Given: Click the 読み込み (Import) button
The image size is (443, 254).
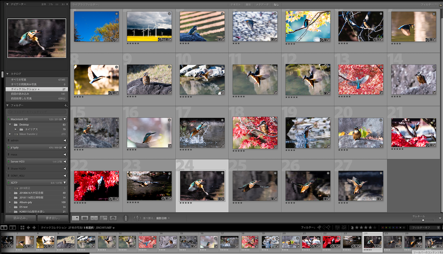Looking at the screenshot, I should (x=20, y=218).
